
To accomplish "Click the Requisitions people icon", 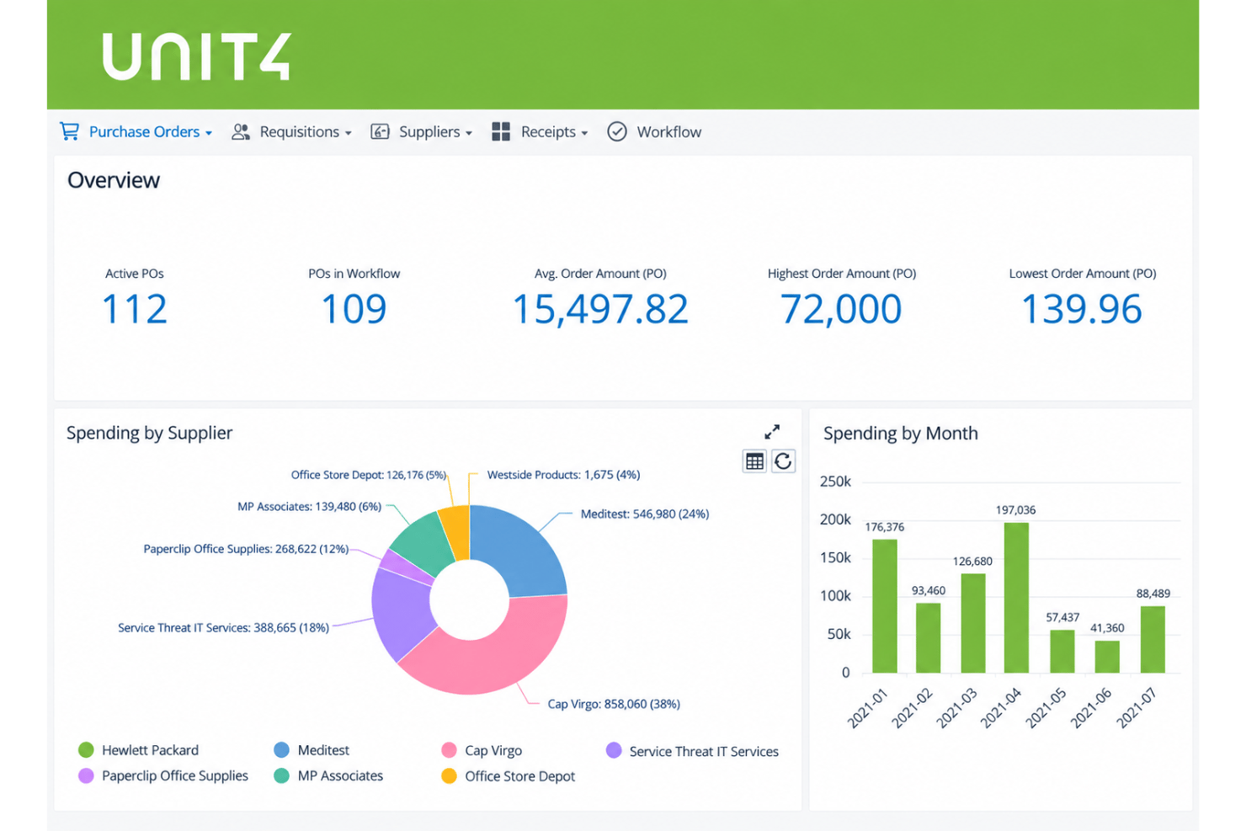I will tap(241, 131).
